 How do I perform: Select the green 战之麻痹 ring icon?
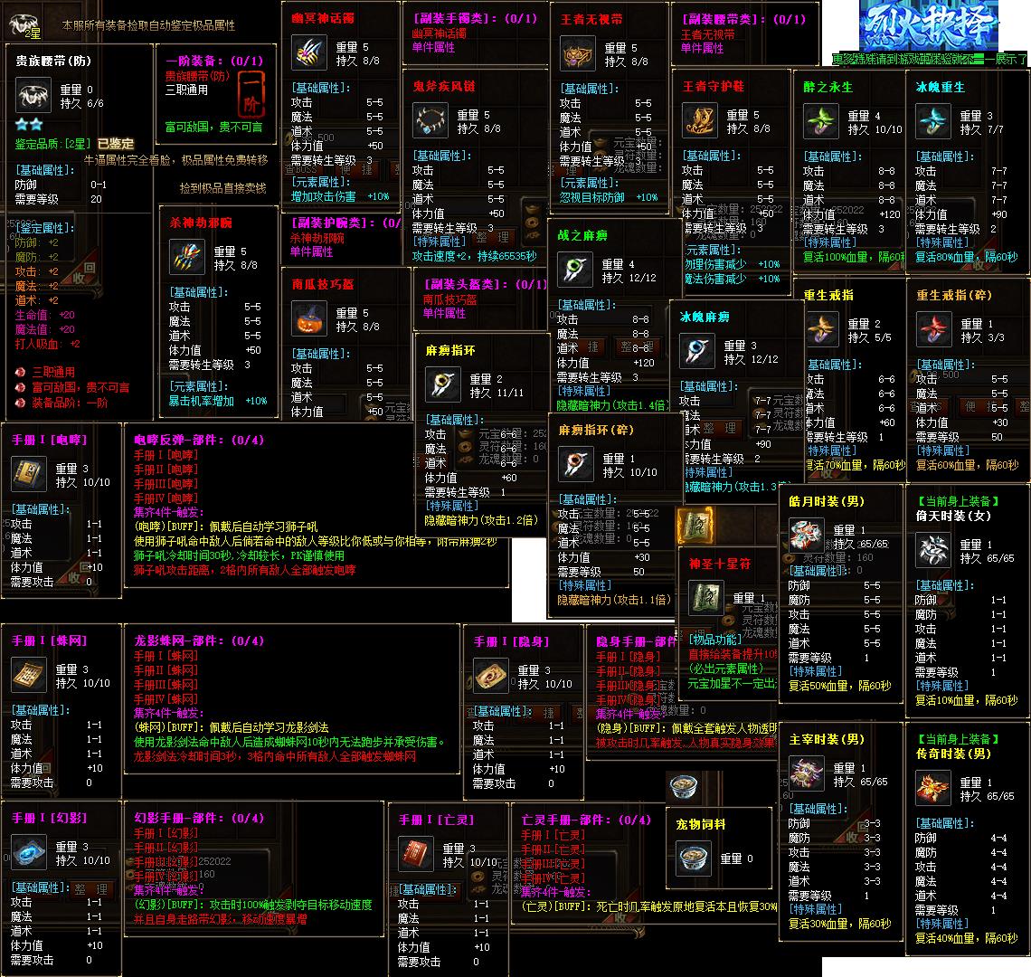tap(575, 270)
